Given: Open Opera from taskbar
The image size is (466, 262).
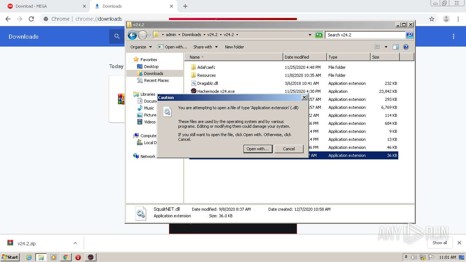Looking at the screenshot, I should (x=78, y=257).
